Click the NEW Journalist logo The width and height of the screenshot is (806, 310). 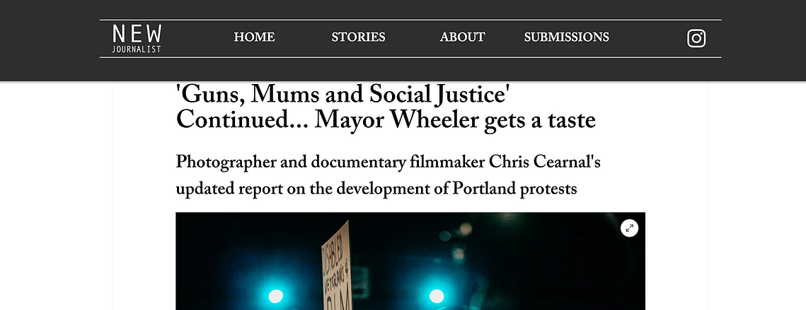[137, 39]
